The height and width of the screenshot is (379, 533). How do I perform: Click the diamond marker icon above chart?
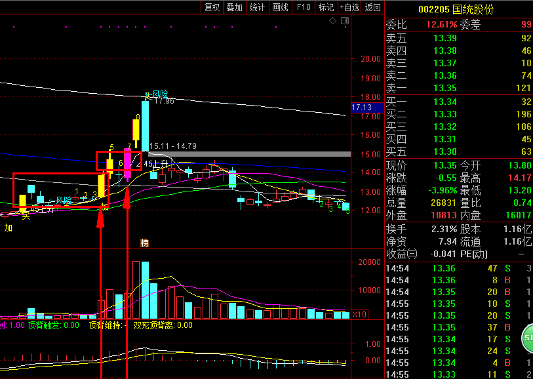pyautogui.click(x=333, y=21)
